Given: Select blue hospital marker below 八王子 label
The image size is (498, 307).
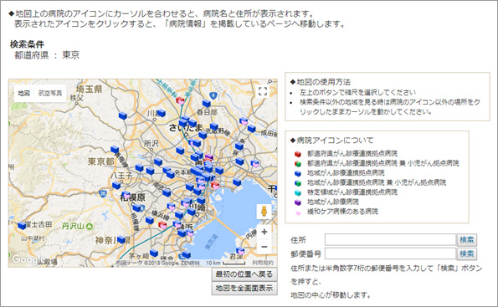Looking at the screenshot, I should click(116, 186).
